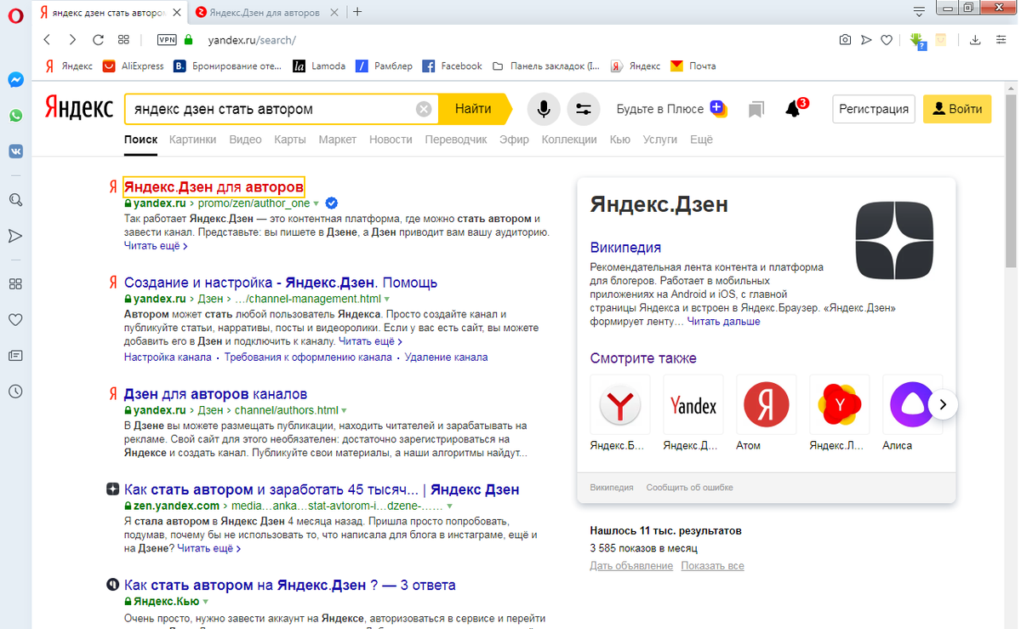Switch to the Карты tab
The height and width of the screenshot is (629, 1021).
click(290, 140)
